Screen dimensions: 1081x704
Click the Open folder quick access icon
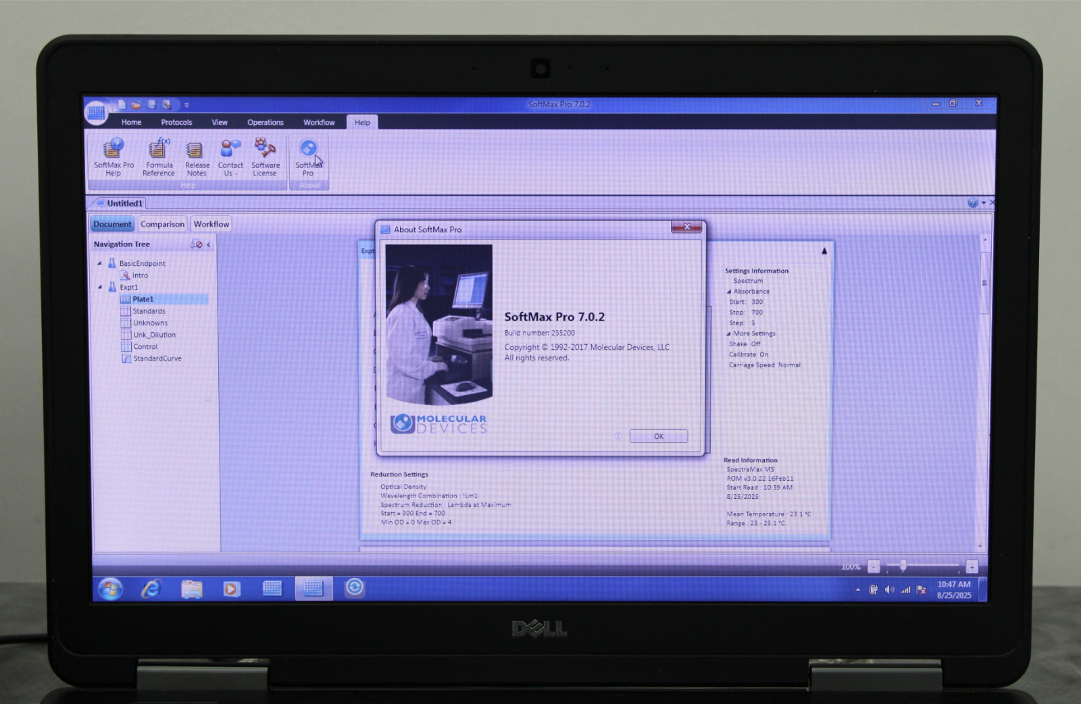pyautogui.click(x=136, y=105)
